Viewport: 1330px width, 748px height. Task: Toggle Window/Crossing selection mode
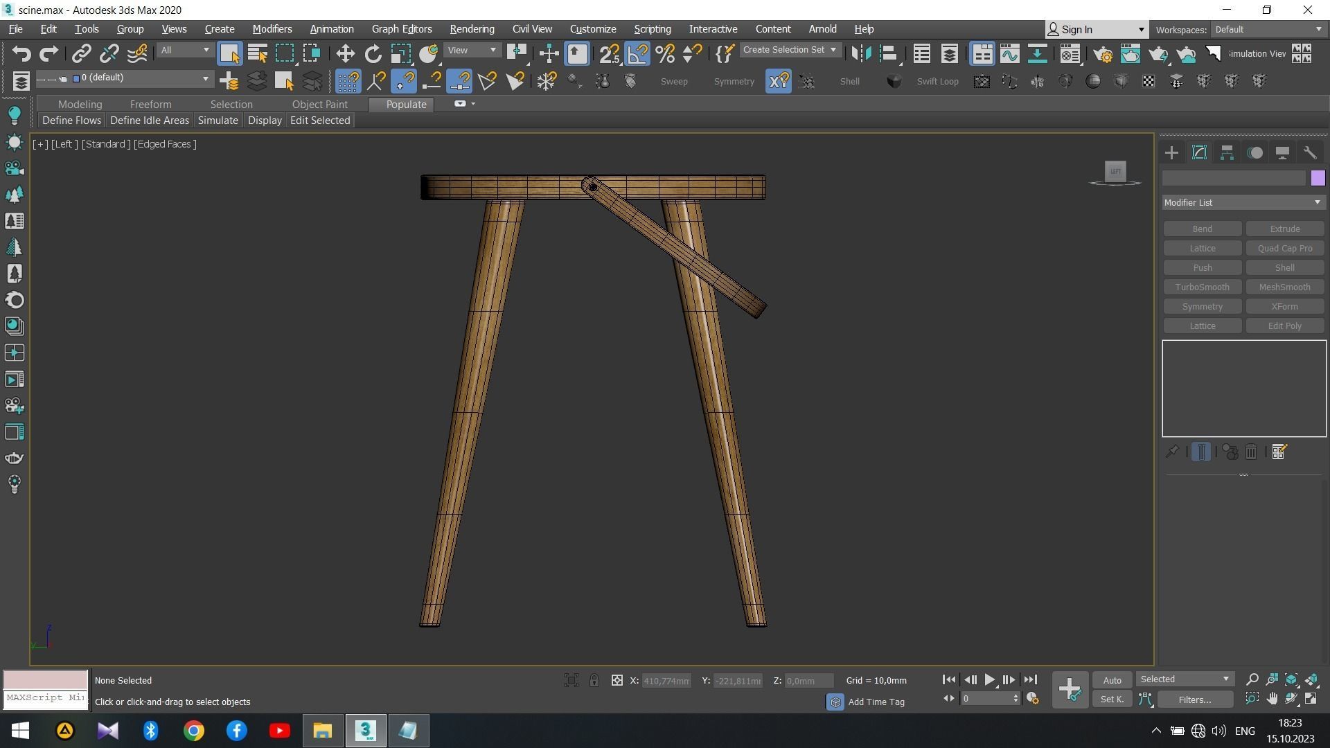[x=312, y=53]
